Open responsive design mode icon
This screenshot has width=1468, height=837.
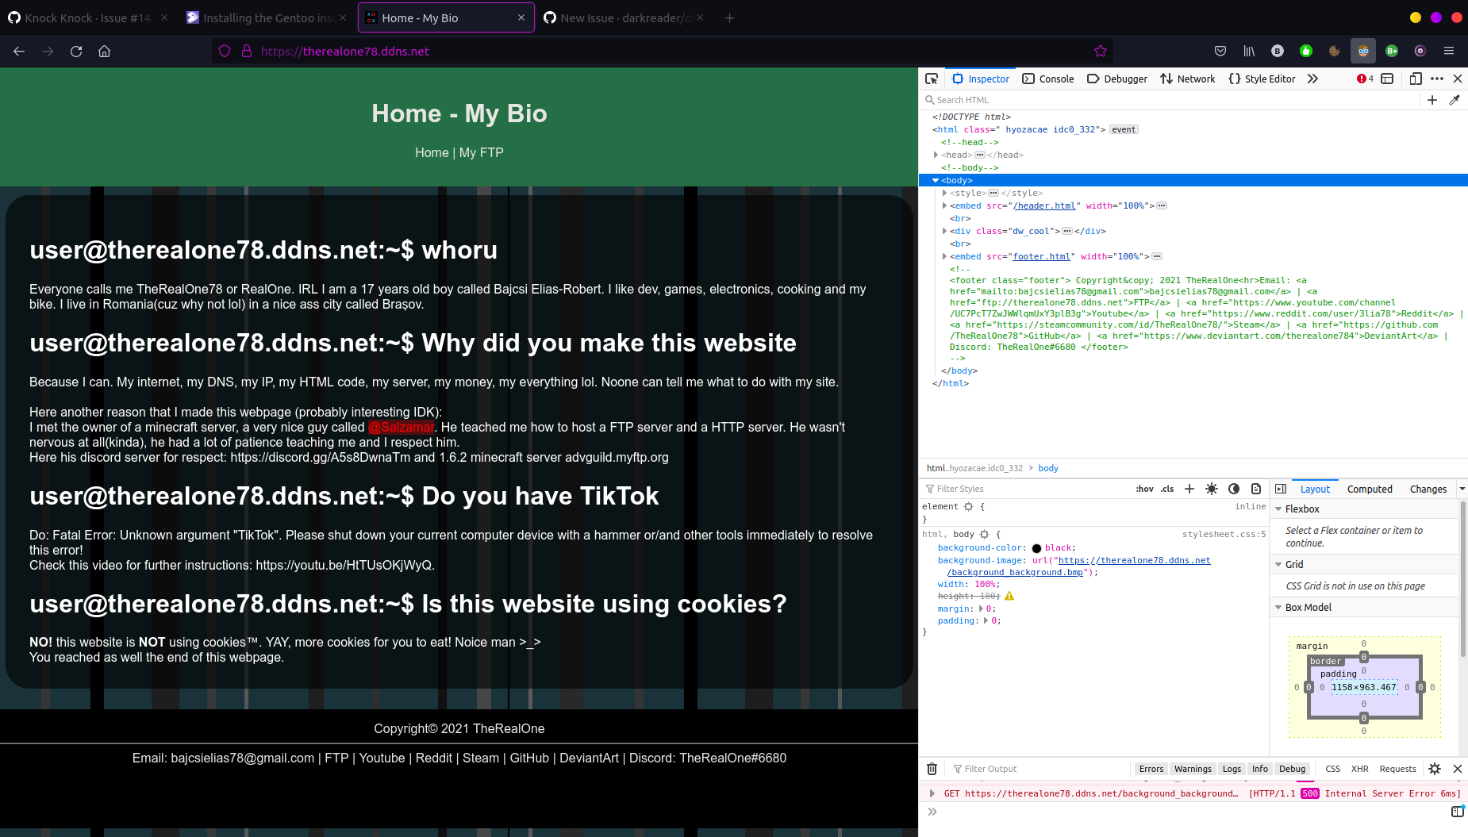click(x=1416, y=79)
